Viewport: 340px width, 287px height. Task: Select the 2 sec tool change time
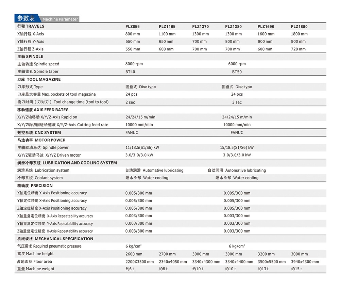[130, 102]
